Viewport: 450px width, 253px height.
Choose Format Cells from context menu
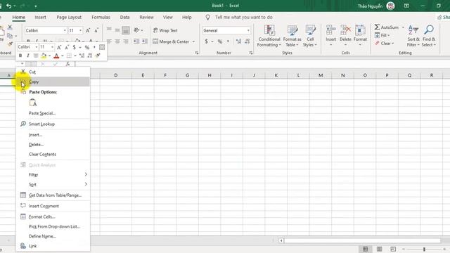pyautogui.click(x=53, y=216)
